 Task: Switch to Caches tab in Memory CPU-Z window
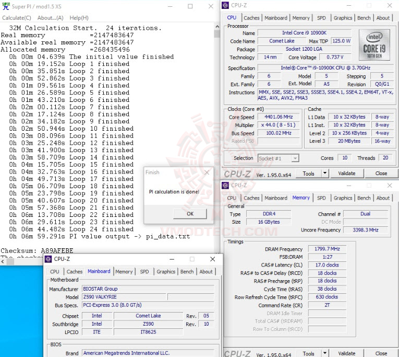tap(251, 198)
